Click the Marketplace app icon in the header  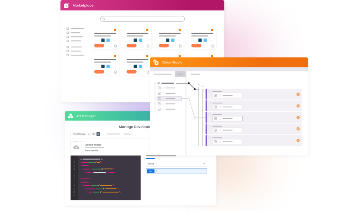(x=66, y=5)
